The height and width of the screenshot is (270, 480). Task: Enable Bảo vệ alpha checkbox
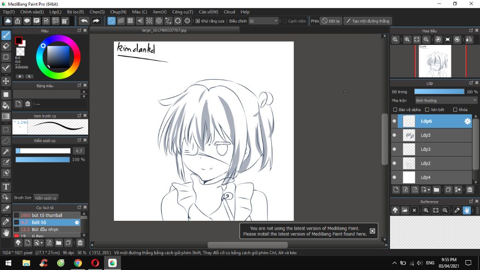(x=395, y=110)
